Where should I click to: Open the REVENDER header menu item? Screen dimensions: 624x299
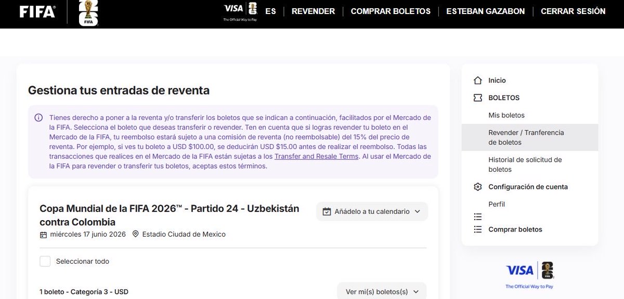pyautogui.click(x=313, y=11)
